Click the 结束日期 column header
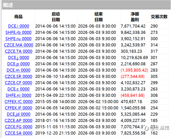171x138 pixels. (98, 17)
